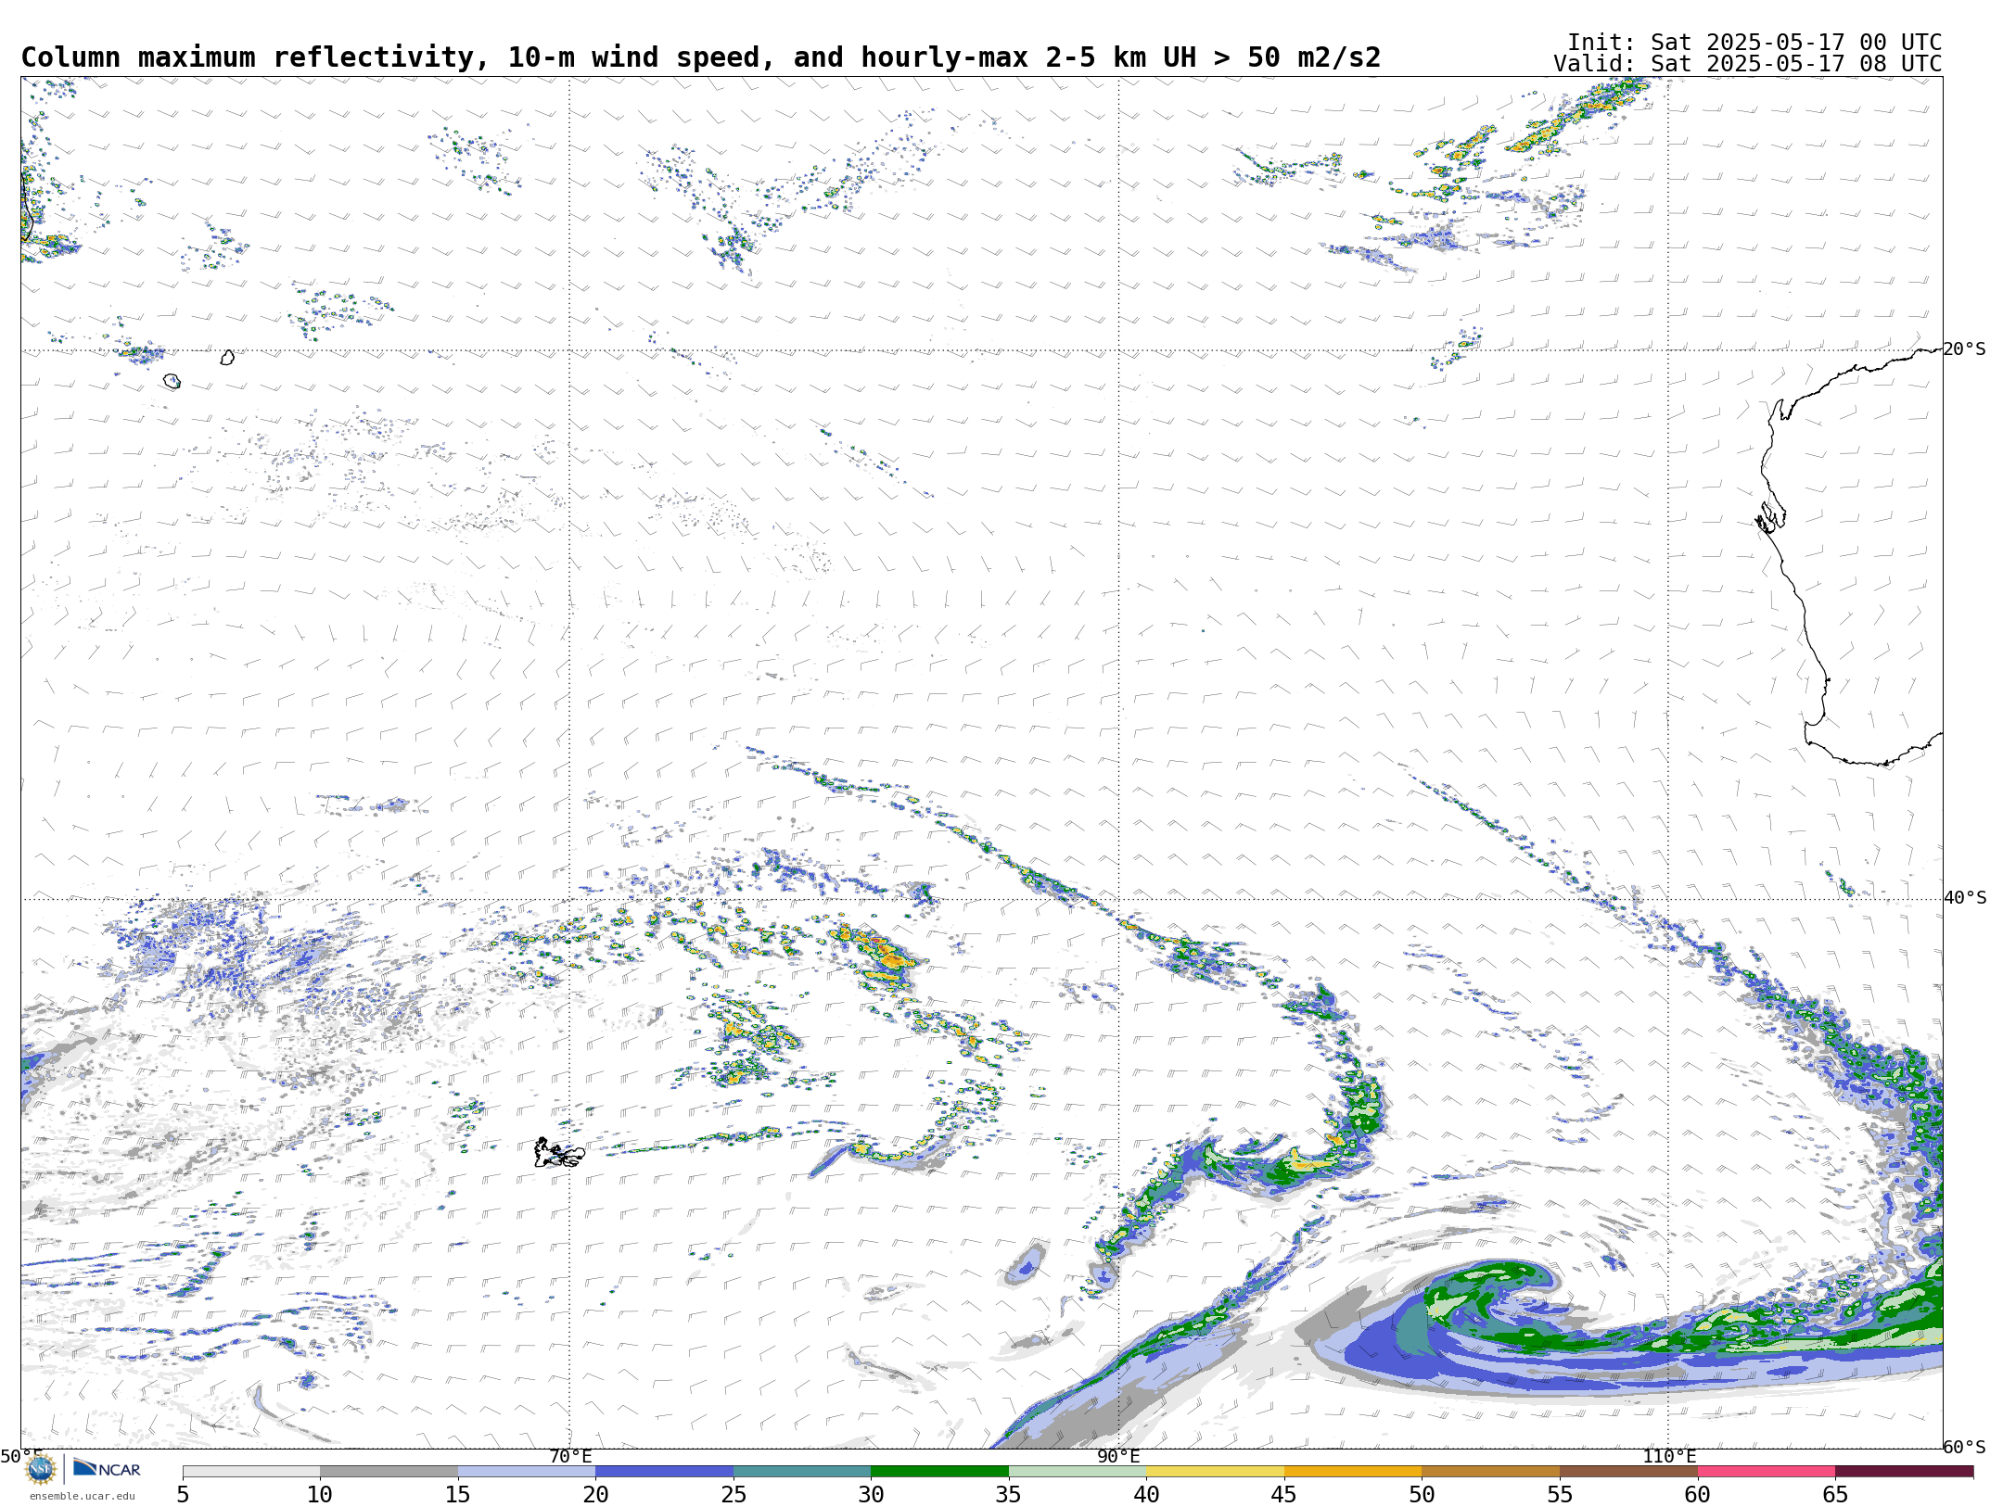Click the colorbar tick label '40'
This screenshot has height=1507, width=2003.
pyautogui.click(x=1146, y=1494)
